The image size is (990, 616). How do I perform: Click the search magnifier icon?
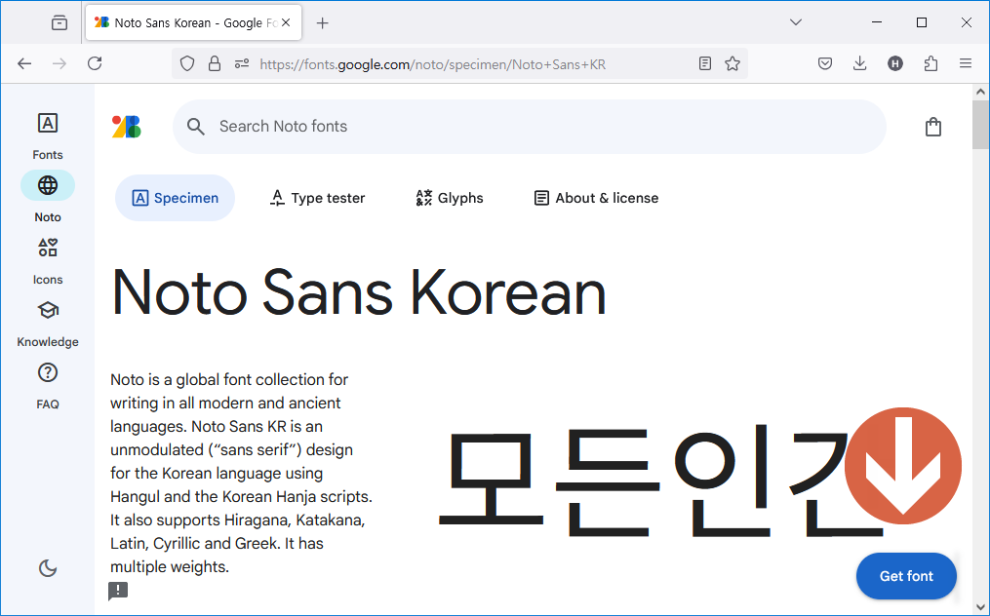tap(196, 127)
